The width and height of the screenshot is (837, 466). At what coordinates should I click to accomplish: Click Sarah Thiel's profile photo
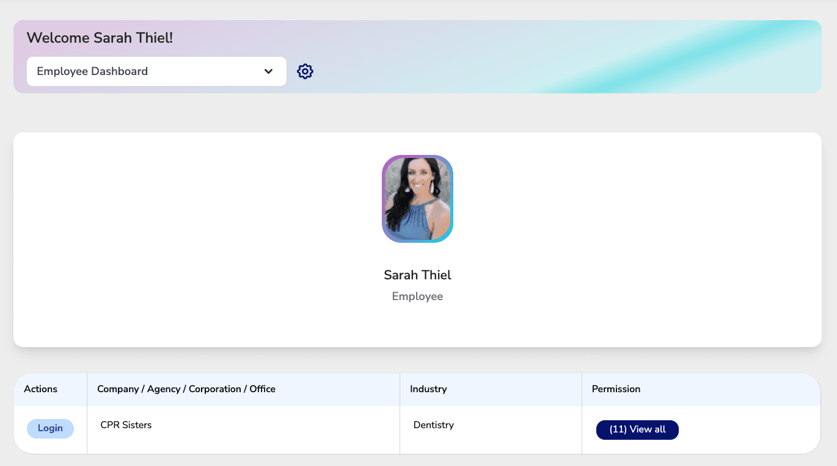pos(417,199)
